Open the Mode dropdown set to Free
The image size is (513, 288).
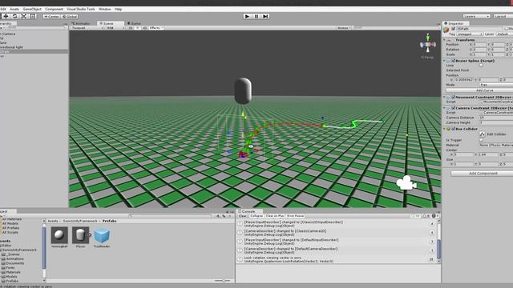coord(496,85)
